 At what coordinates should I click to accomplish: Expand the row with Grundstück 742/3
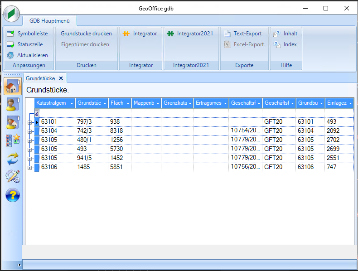pos(29,132)
